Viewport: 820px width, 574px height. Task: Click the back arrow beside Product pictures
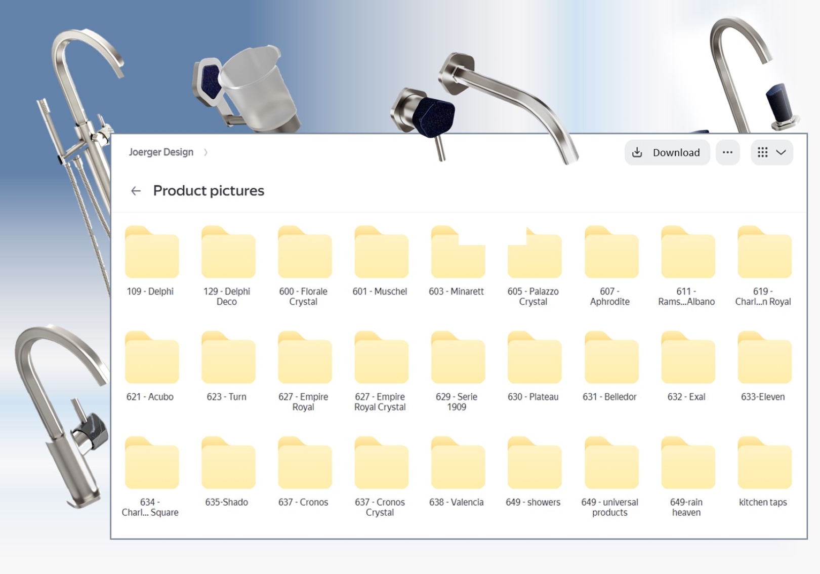(136, 191)
